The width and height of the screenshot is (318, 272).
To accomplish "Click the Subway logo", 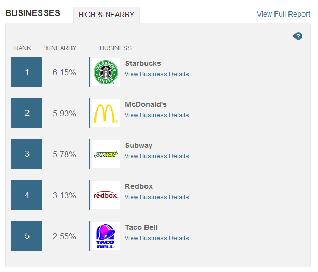I will pyautogui.click(x=106, y=154).
